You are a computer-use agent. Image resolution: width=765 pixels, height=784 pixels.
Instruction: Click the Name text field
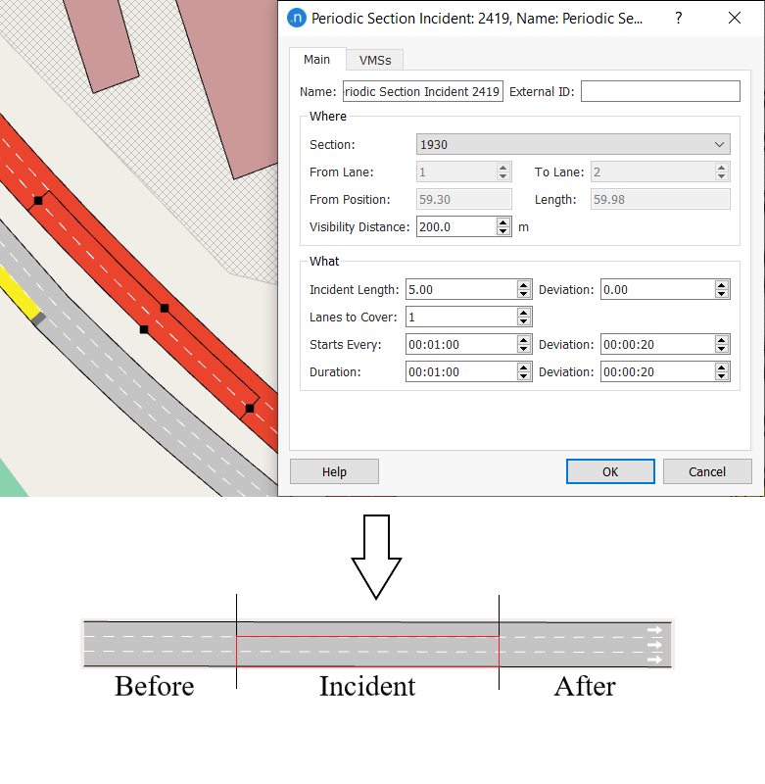click(x=422, y=91)
